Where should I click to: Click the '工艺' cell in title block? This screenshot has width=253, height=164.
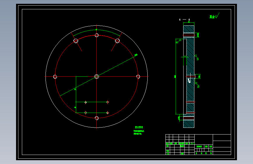tap(167, 154)
